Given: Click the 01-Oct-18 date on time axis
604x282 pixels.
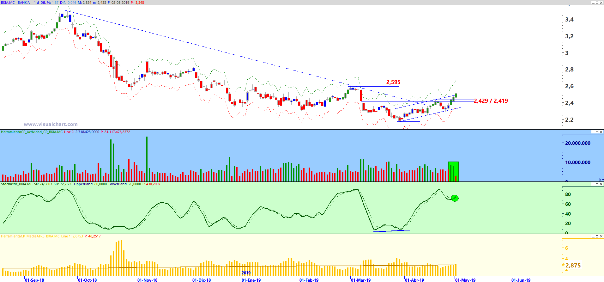Looking at the screenshot, I should 88,280.
